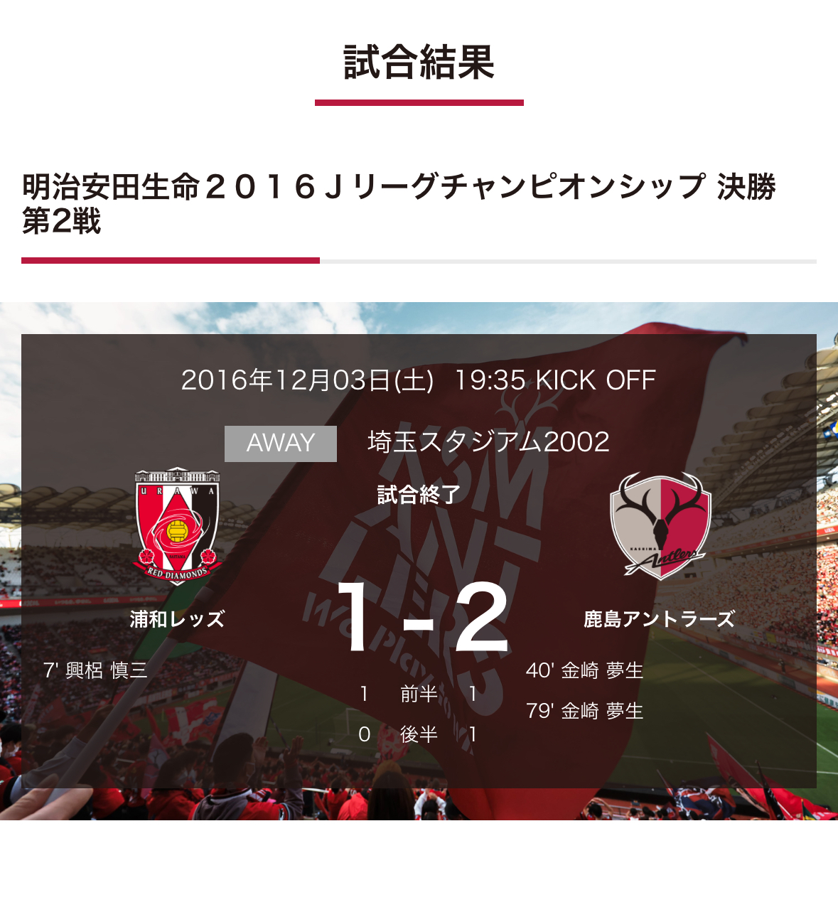
Task: Click the 試合結果 page heading
Action: (419, 63)
